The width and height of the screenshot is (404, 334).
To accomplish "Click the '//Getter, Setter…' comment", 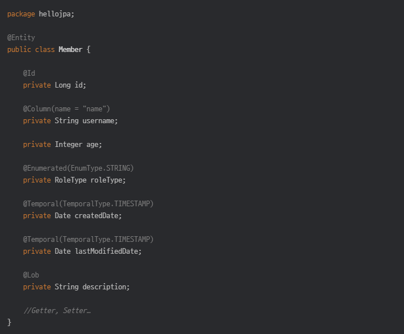I will [x=57, y=310].
